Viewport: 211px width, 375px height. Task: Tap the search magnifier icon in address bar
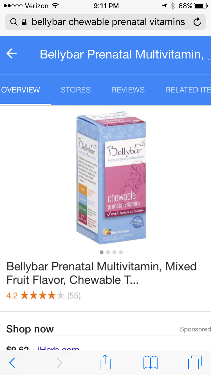pyautogui.click(x=14, y=22)
